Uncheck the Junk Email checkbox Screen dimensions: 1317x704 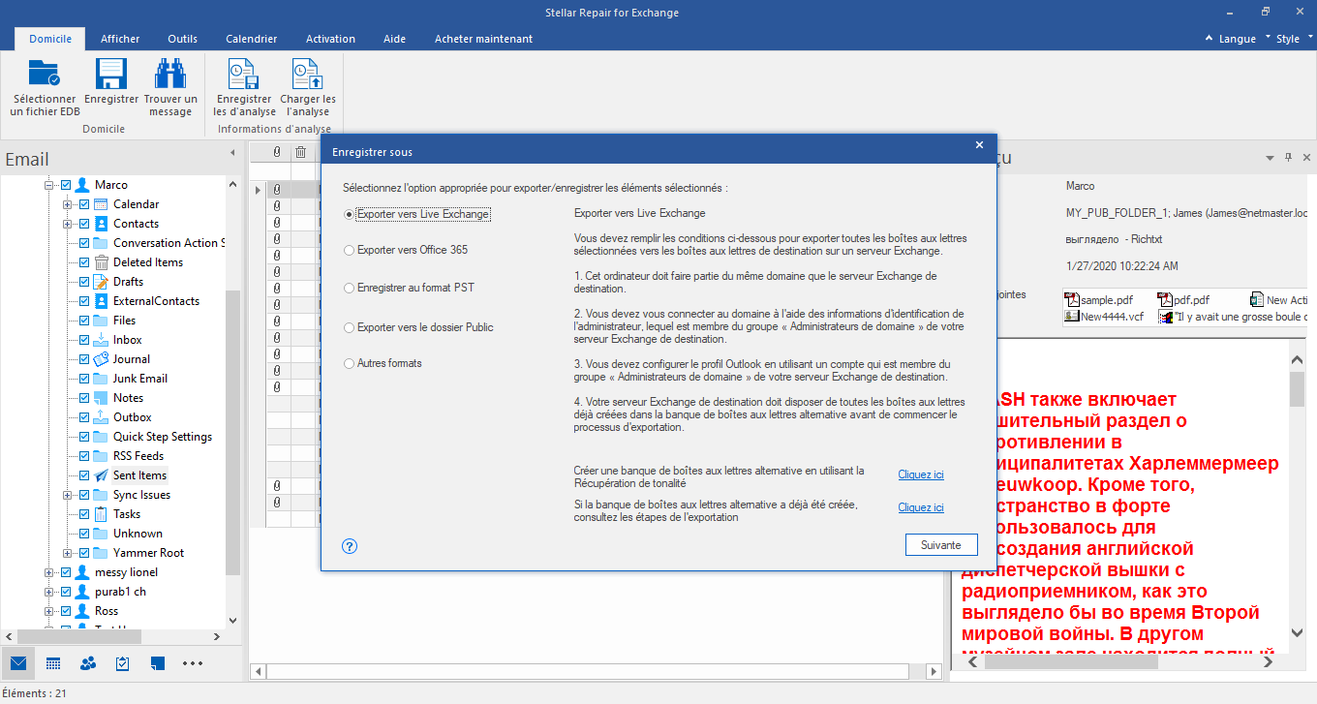pyautogui.click(x=84, y=379)
